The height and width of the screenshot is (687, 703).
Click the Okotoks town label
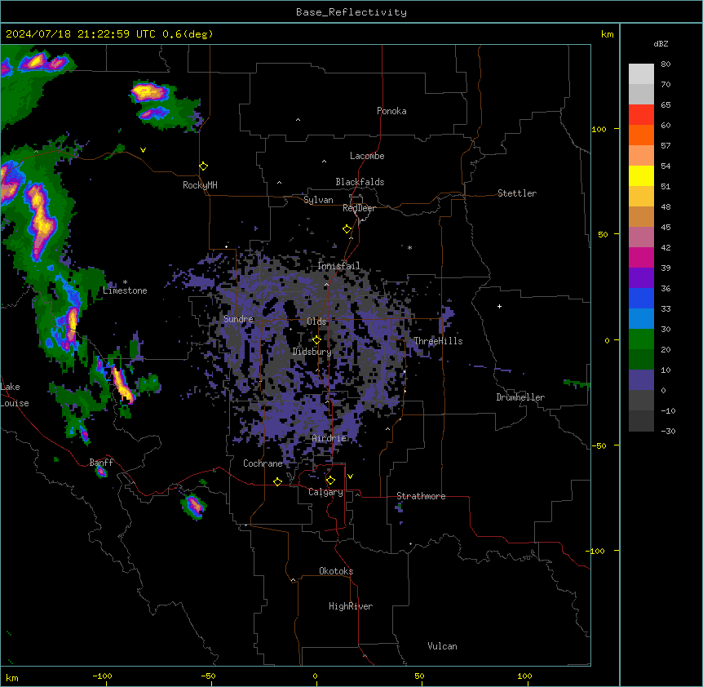pyautogui.click(x=336, y=571)
